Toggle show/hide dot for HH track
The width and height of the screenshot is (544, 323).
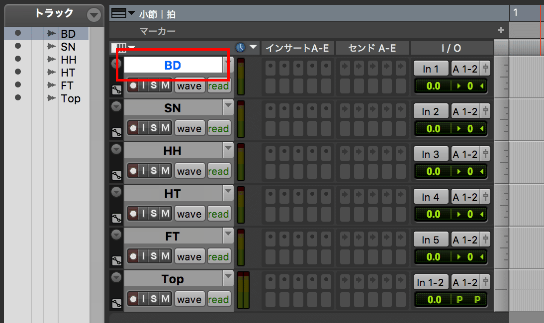point(18,59)
